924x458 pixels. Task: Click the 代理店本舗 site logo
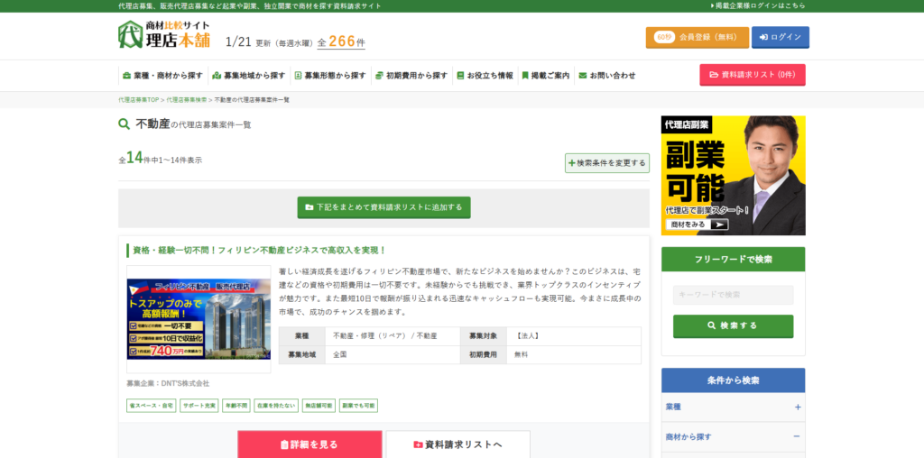pos(163,34)
